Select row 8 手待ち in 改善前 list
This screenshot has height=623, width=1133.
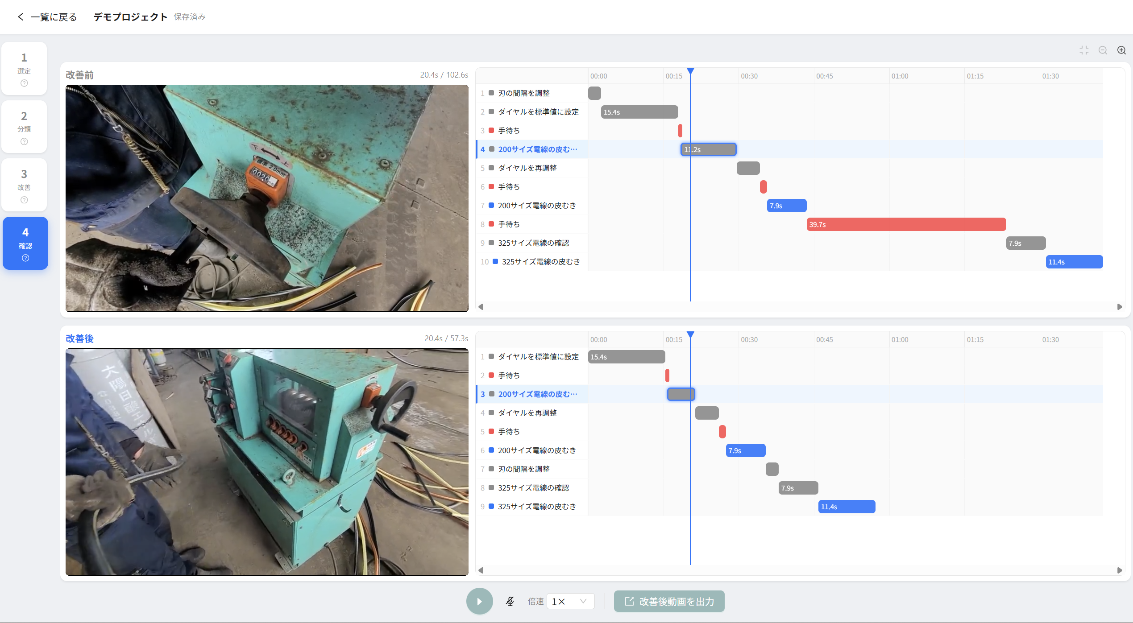(532, 224)
